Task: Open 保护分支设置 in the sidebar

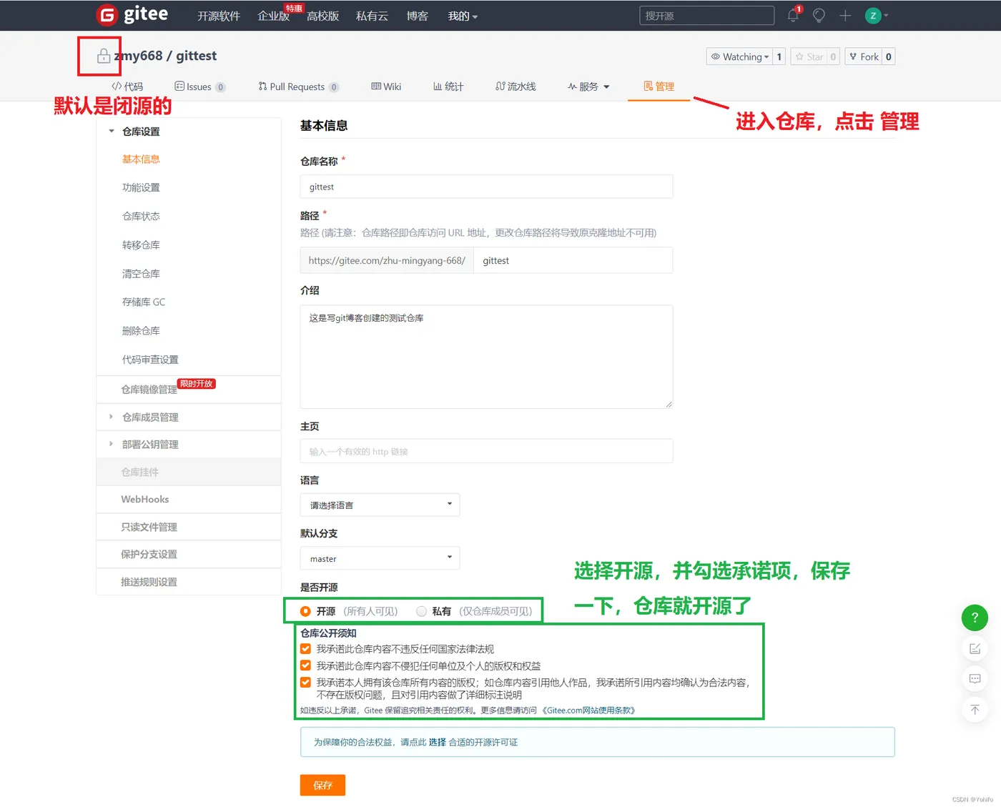Action: [149, 554]
